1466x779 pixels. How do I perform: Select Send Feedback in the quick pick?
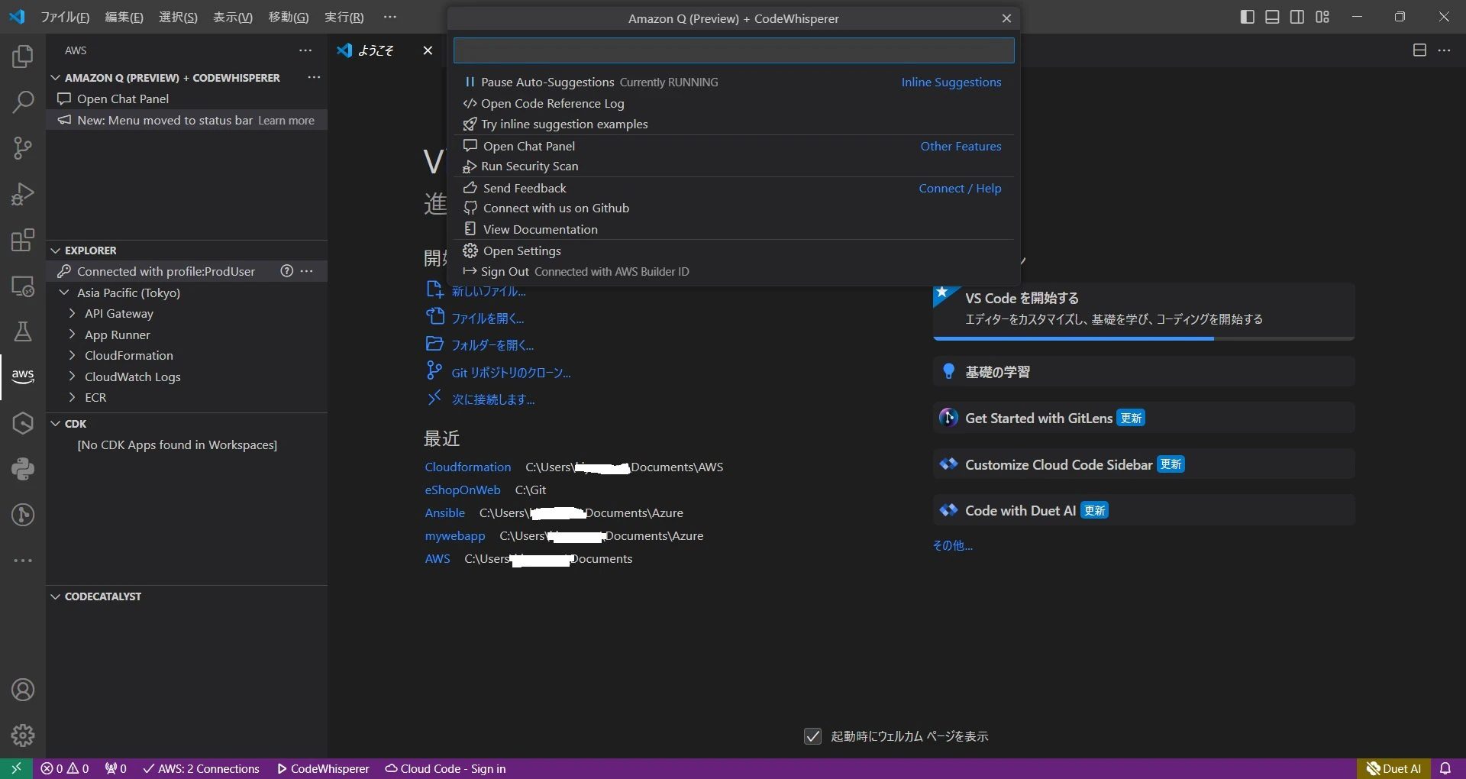734,188
